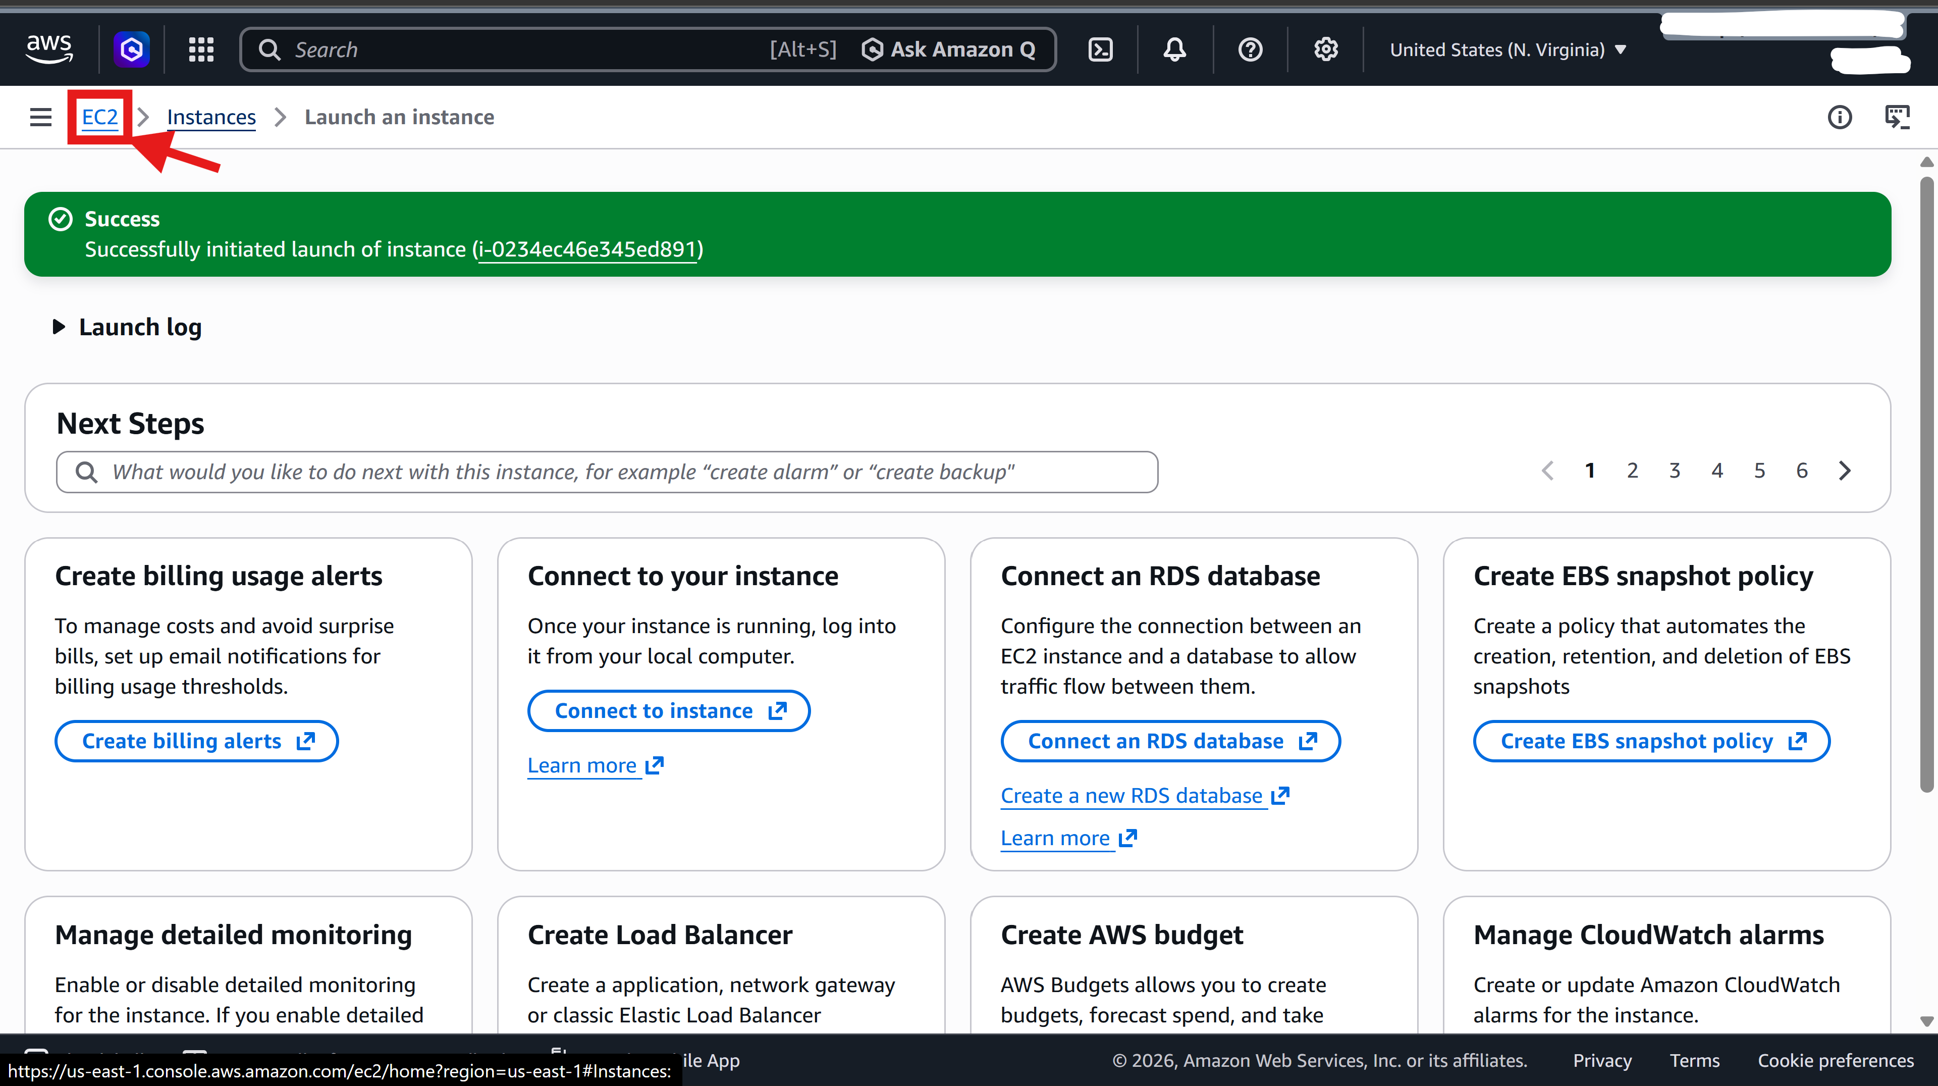
Task: Click the Next Steps search field
Action: pyautogui.click(x=606, y=472)
